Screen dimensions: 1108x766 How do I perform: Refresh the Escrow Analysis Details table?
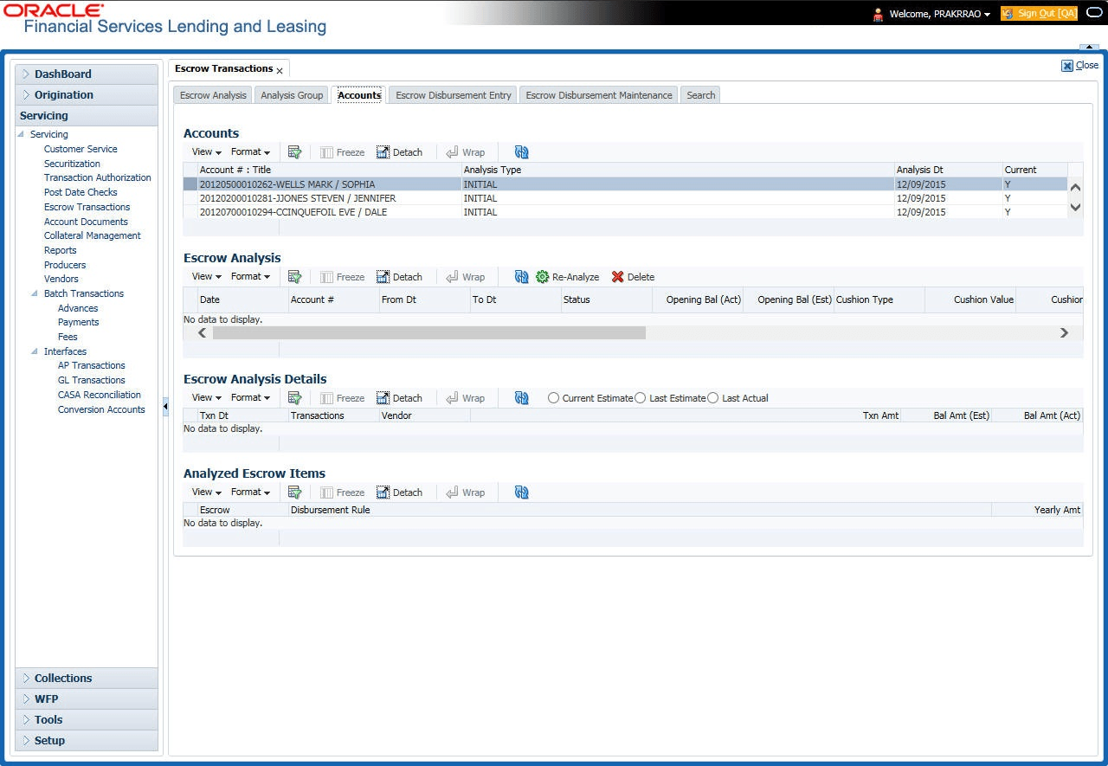[x=521, y=398]
